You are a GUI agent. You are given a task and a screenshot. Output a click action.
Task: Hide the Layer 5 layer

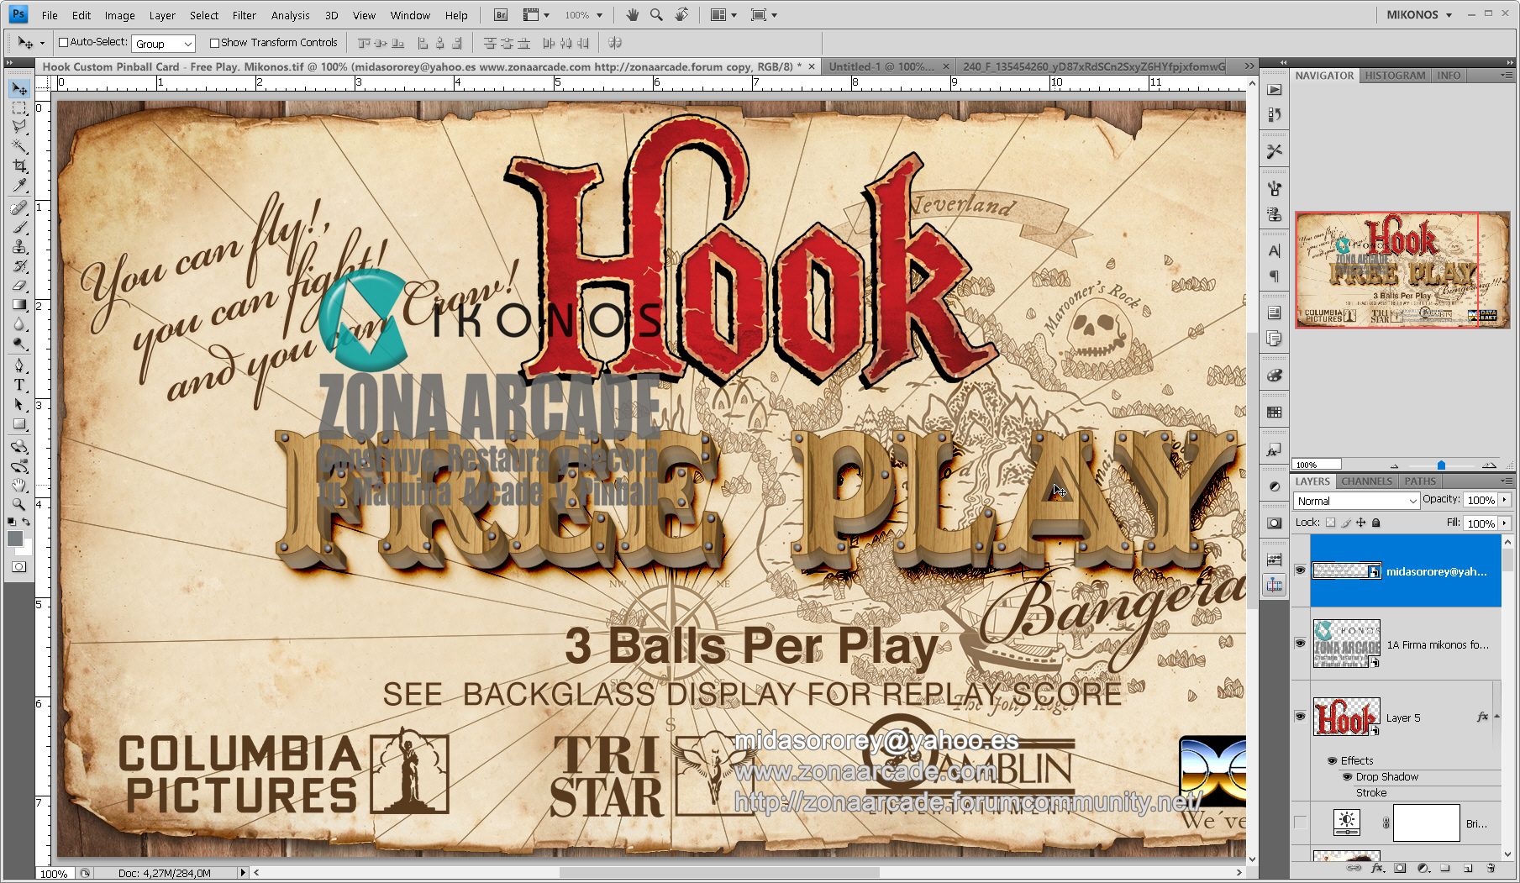[x=1300, y=717]
